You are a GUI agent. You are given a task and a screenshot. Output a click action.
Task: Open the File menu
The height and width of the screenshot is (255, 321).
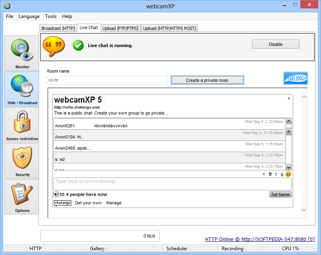point(10,16)
